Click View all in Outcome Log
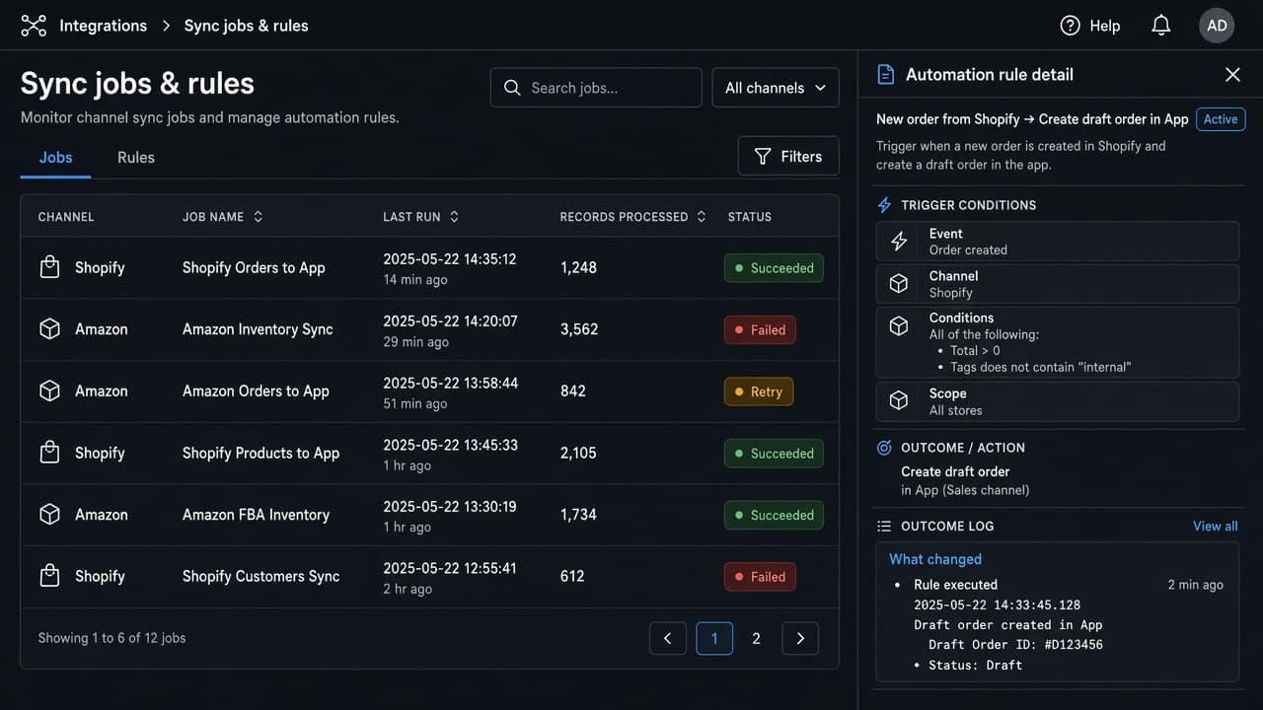This screenshot has height=710, width=1263. pyautogui.click(x=1215, y=527)
